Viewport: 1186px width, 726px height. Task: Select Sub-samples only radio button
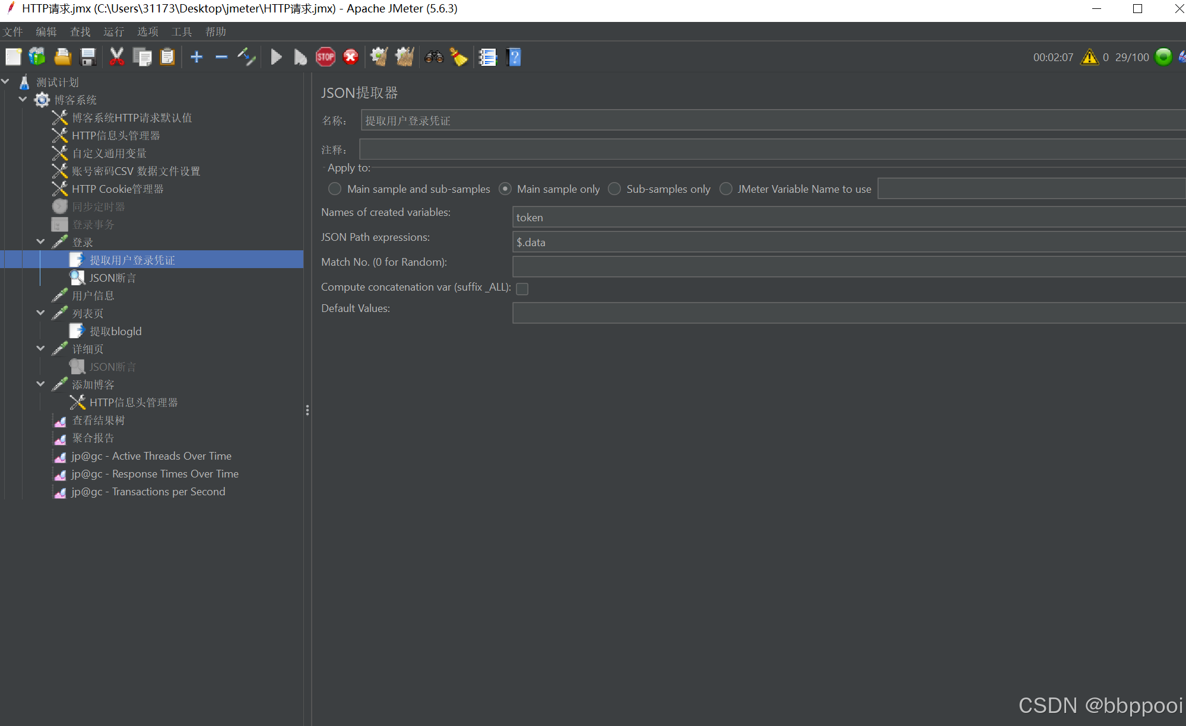tap(614, 189)
